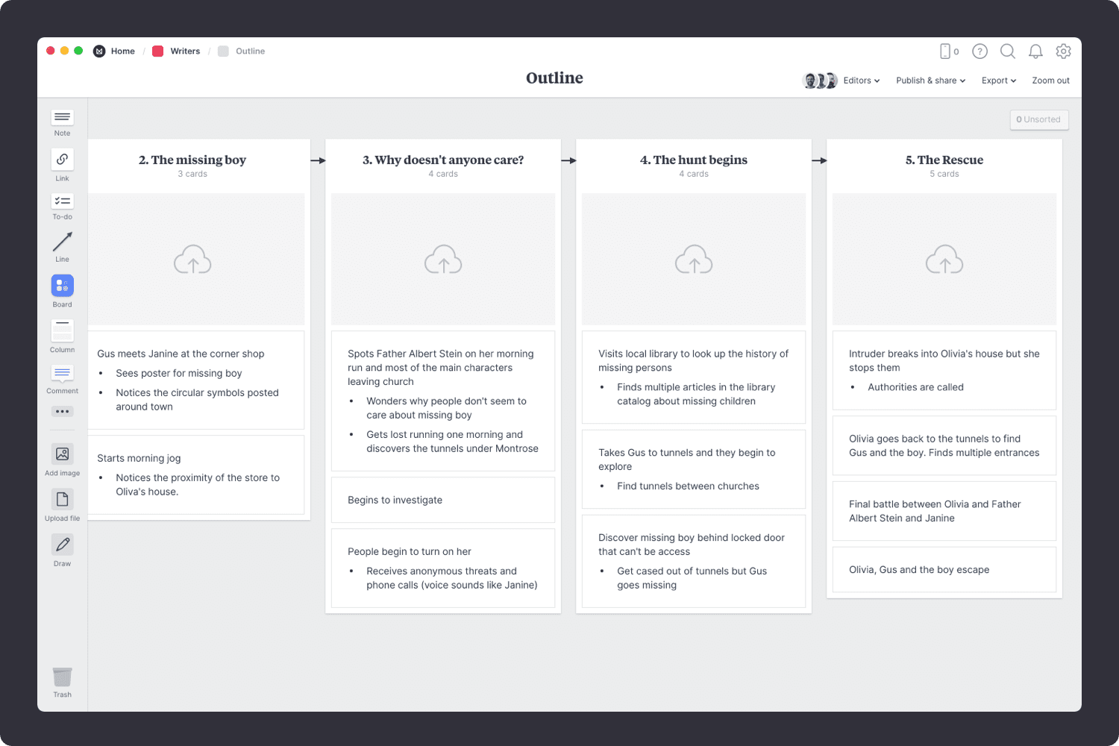This screenshot has height=746, width=1119.
Task: Select the Final battle card
Action: tap(944, 511)
